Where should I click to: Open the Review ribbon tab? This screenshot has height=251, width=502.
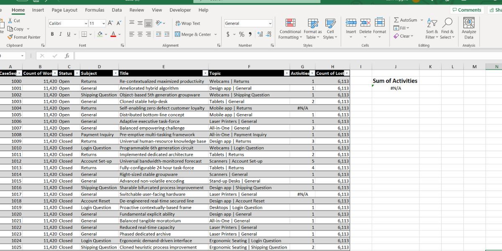click(x=137, y=10)
